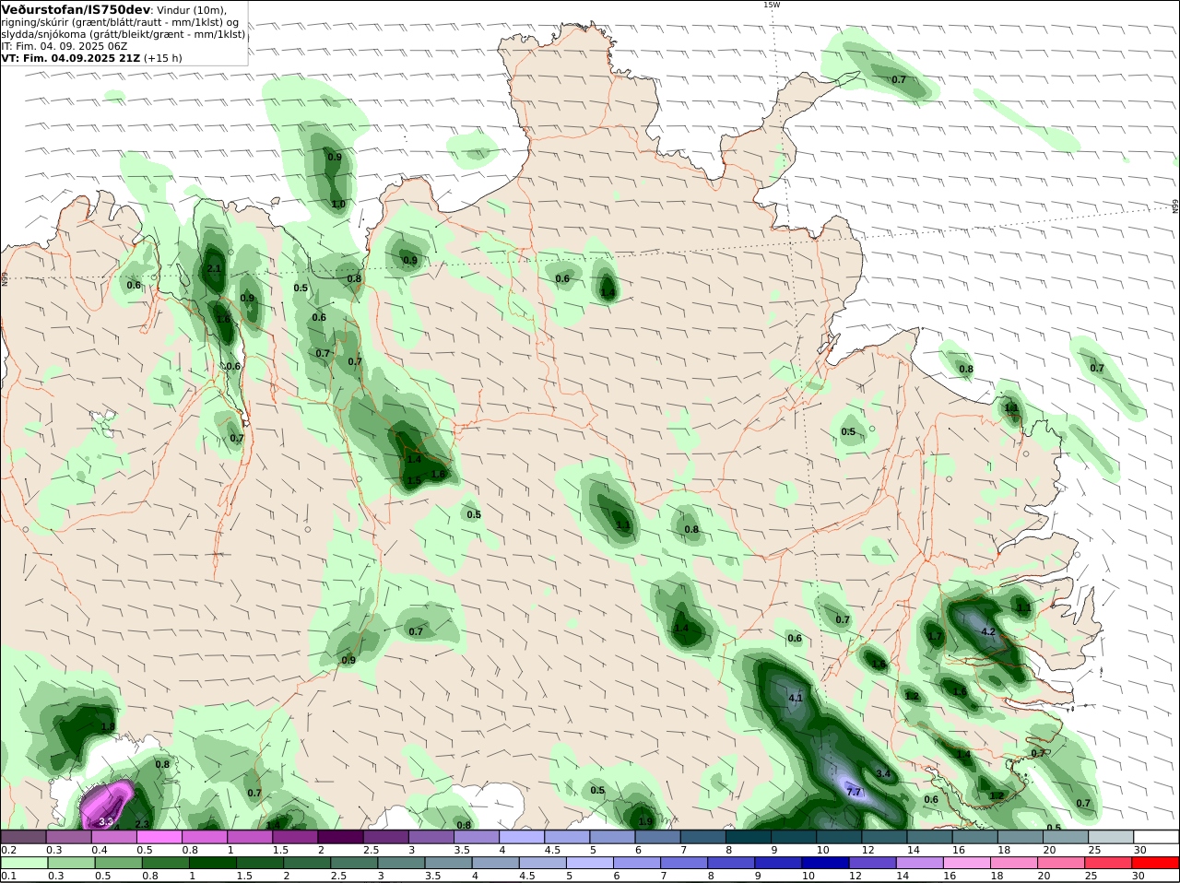Click the 2.1 precipitation value on the map

(x=214, y=269)
